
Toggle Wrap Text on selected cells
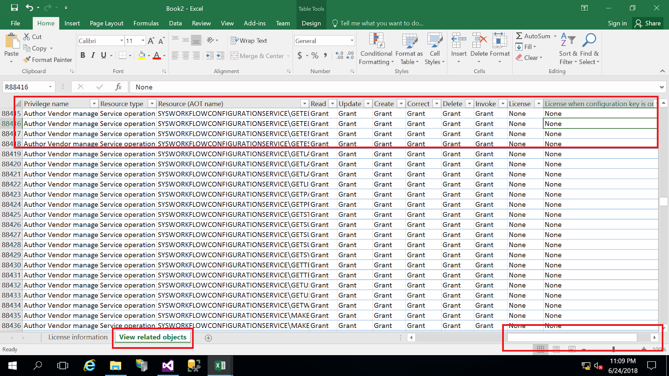249,41
